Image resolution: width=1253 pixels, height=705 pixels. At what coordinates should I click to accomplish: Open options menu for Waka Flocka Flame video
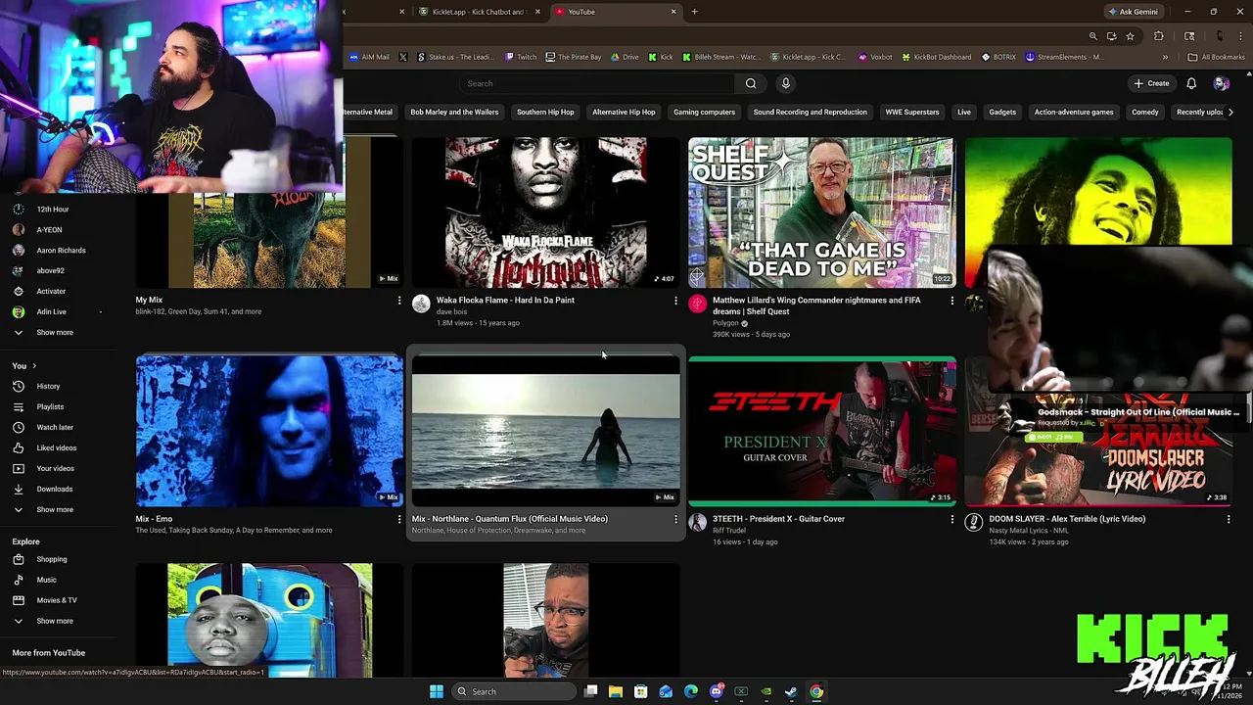coord(675,301)
